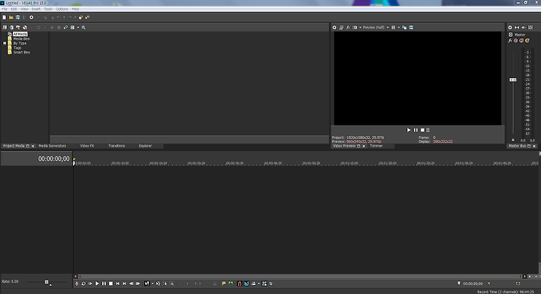Viewport: 541px width, 294px height.
Task: Save the project with floppy icon
Action: (17, 17)
